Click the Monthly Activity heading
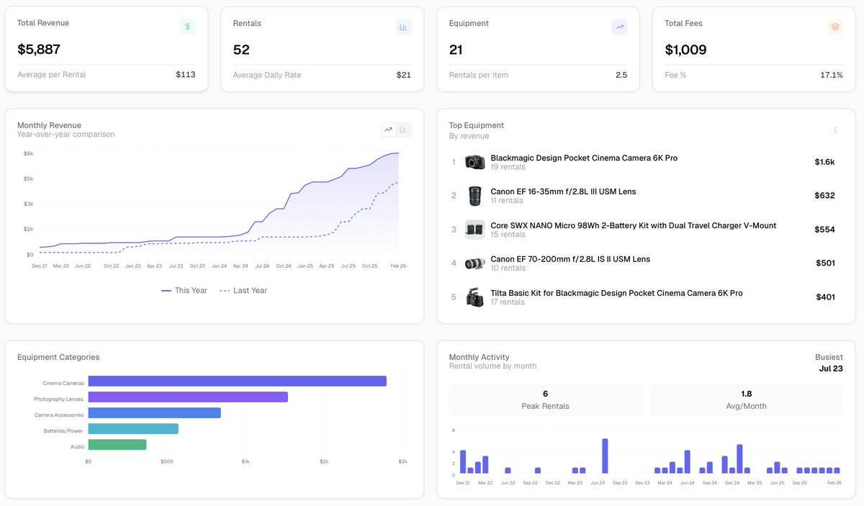 (x=479, y=357)
